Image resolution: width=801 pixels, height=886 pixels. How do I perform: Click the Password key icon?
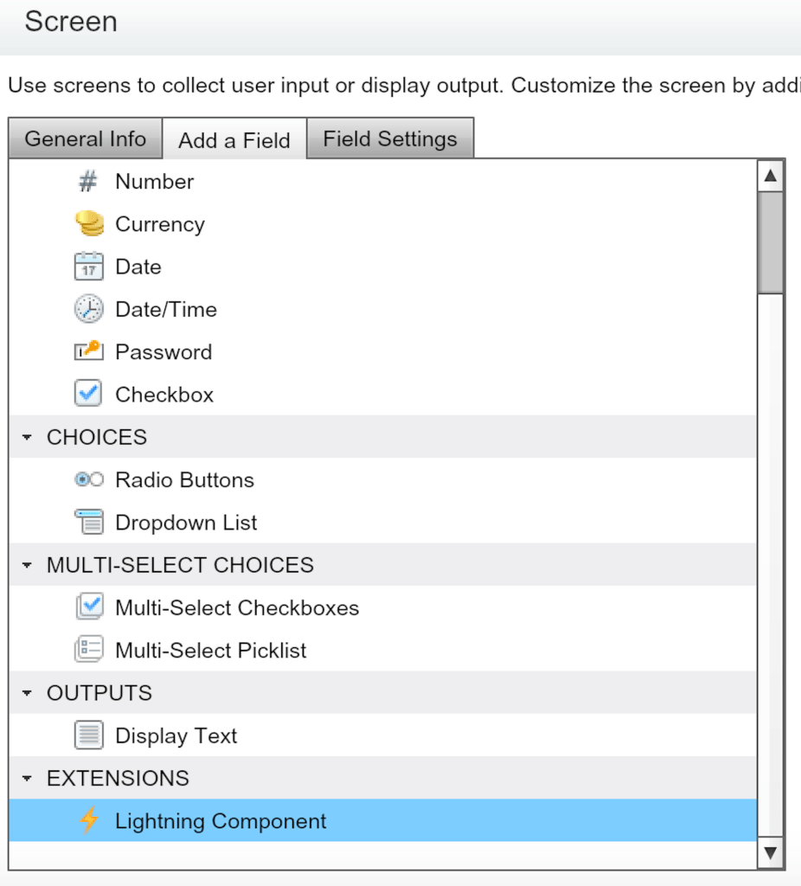[x=88, y=351]
